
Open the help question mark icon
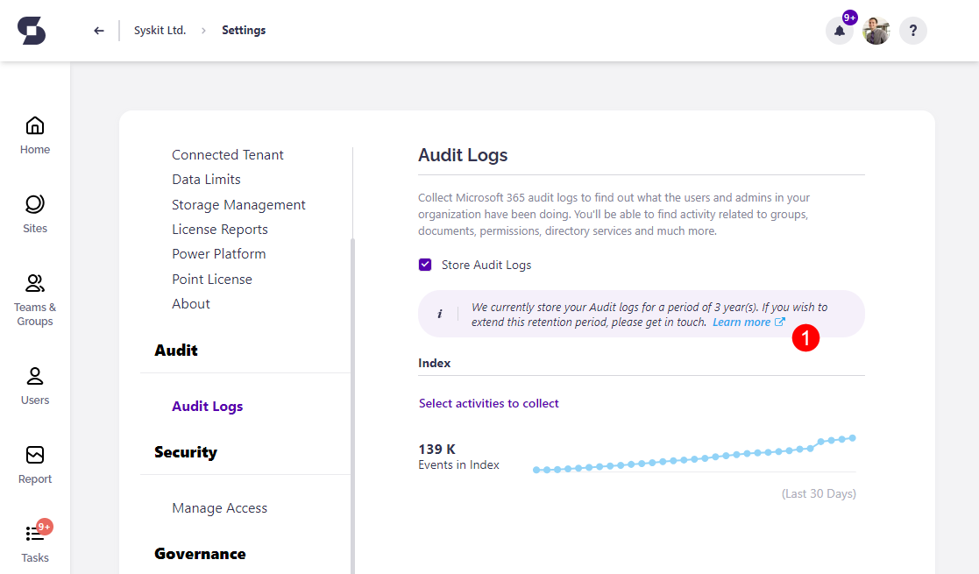click(x=912, y=30)
